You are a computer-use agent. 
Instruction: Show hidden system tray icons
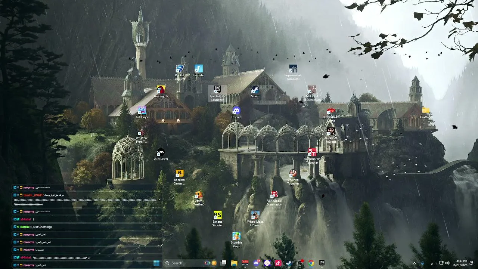(414, 263)
